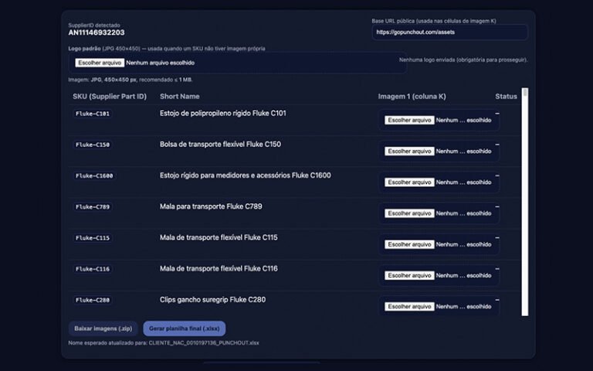Click Baixar imagens (.zip) button
This screenshot has width=593, height=371.
tap(103, 328)
